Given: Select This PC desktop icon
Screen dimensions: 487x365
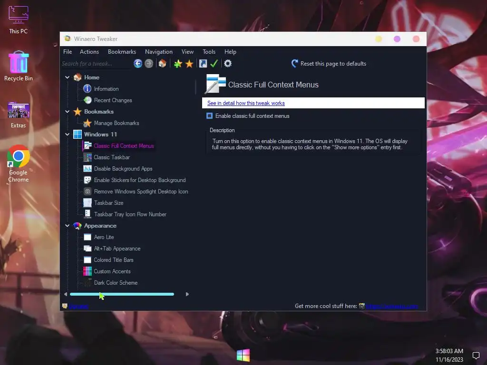Looking at the screenshot, I should click(x=19, y=20).
